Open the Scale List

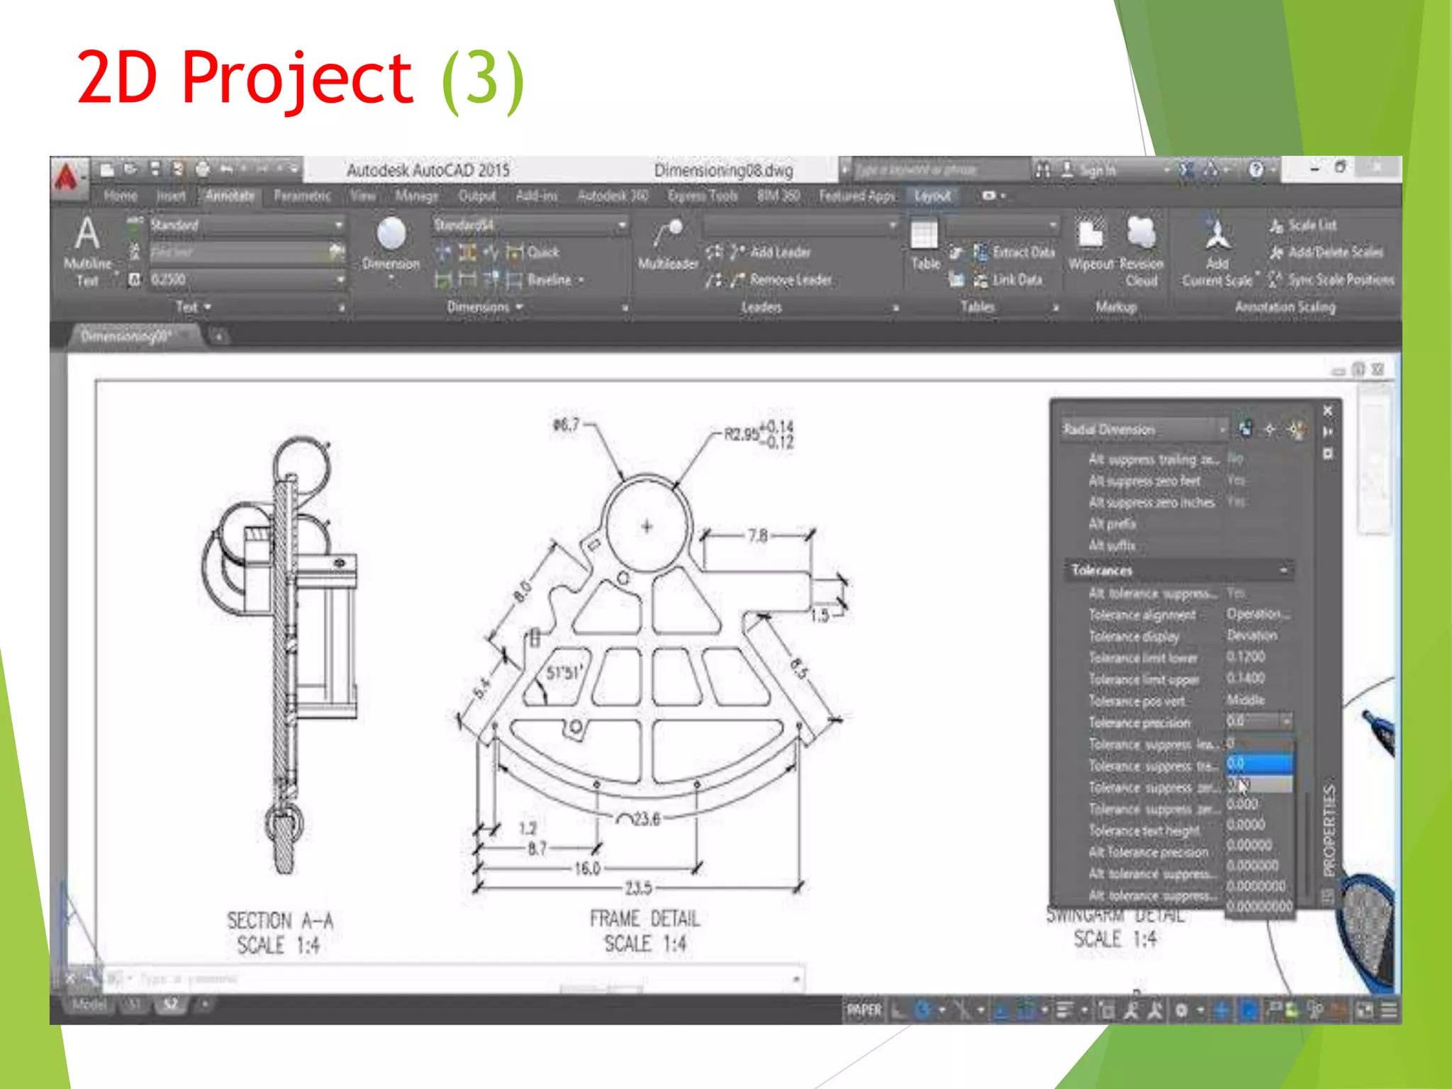[1303, 225]
